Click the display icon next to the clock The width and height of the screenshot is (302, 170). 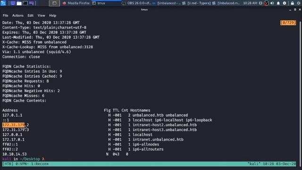[260, 3]
